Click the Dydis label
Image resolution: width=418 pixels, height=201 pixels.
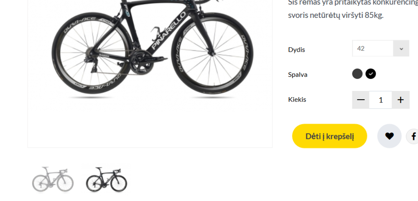[296, 50]
